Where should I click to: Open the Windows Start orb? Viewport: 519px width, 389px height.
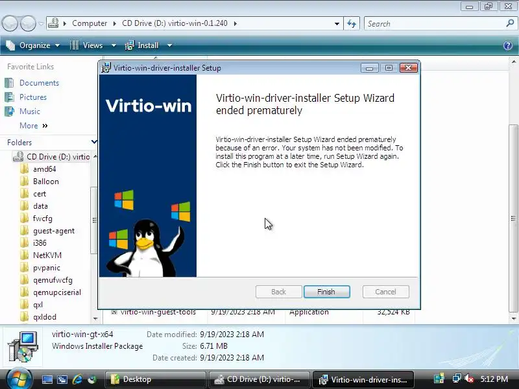click(x=19, y=379)
